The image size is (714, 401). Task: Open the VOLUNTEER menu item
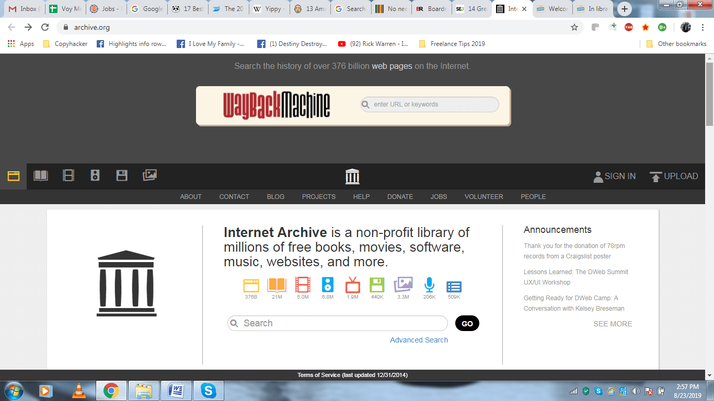coord(484,197)
